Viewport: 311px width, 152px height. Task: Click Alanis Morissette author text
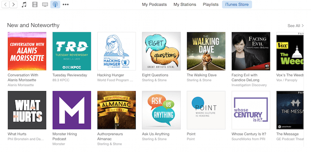21,85
